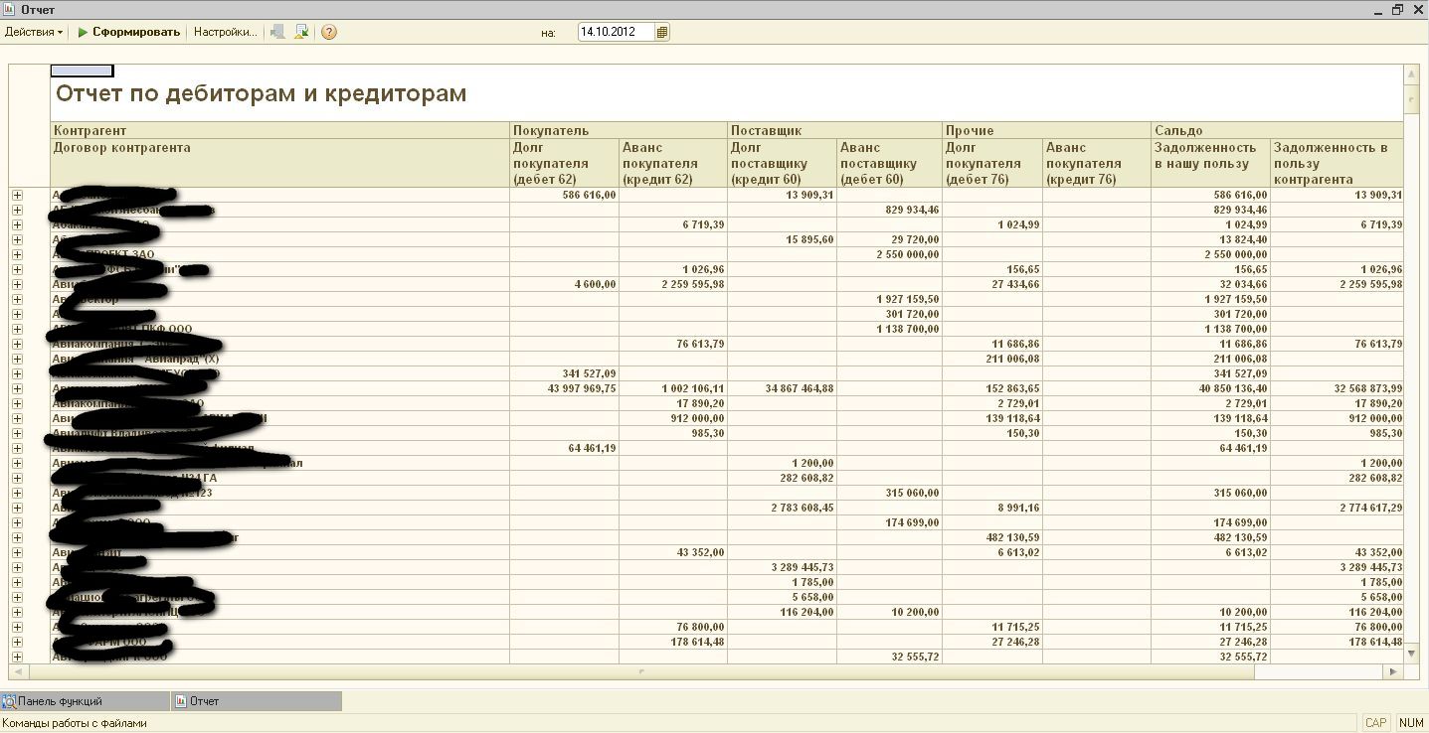Select the cell with value 2 783 608,45
Viewport: 1429px width, 733px height.
[x=783, y=508]
